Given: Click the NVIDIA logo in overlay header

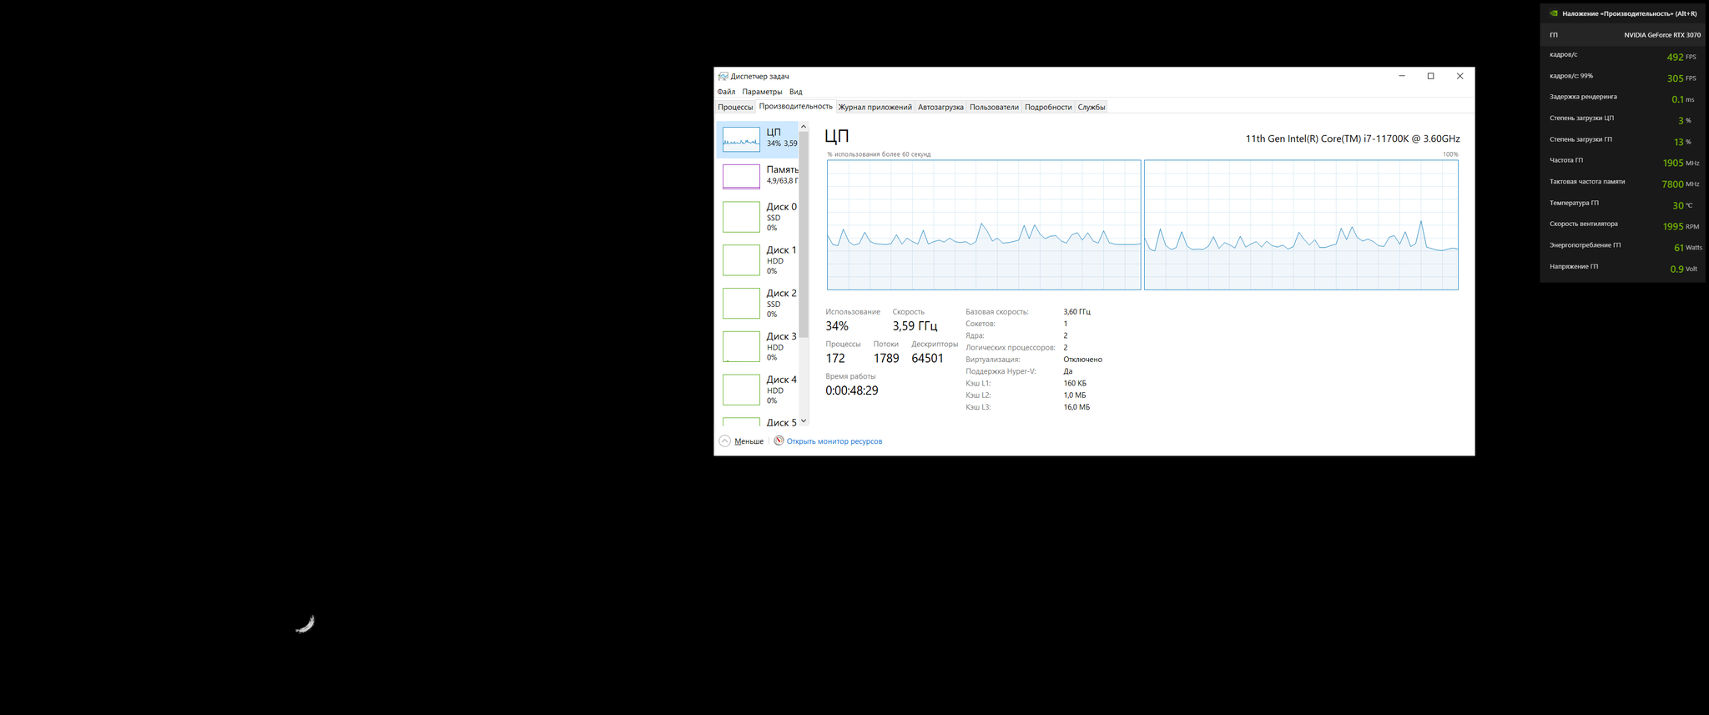Looking at the screenshot, I should (1554, 14).
